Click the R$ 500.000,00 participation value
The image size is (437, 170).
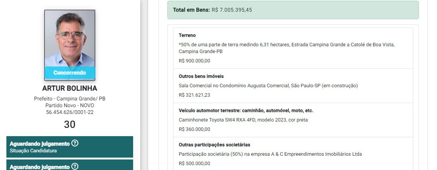[194, 163]
